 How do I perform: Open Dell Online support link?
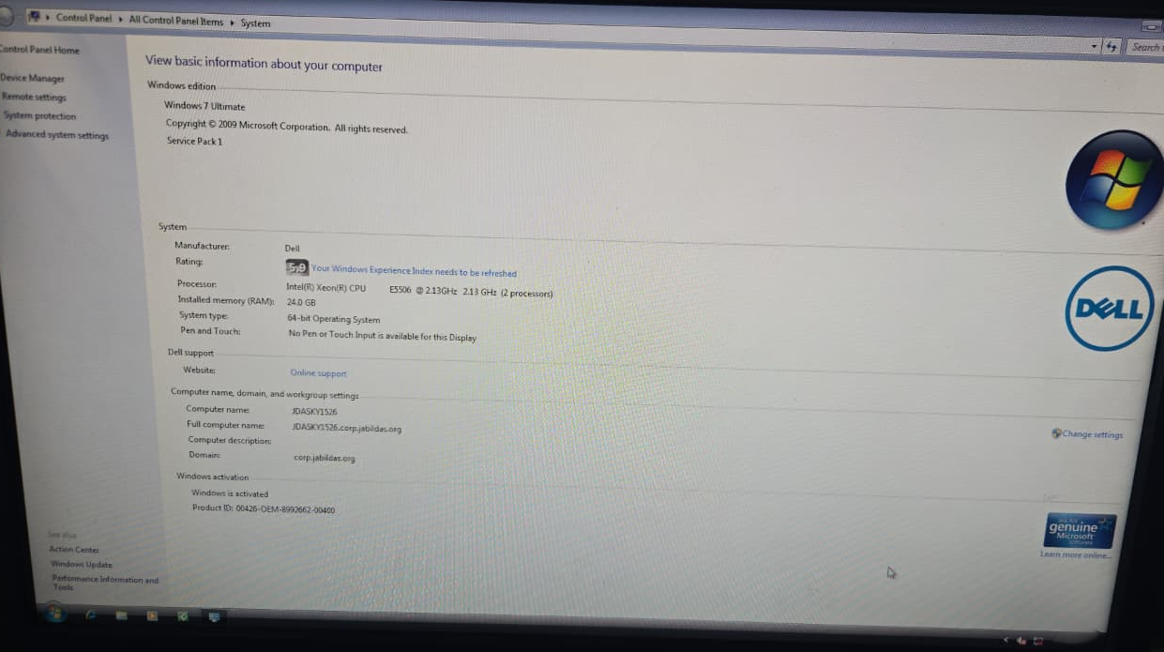318,373
